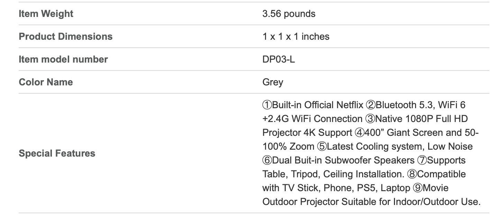The width and height of the screenshot is (496, 215).
Task: Click the Item Weight label
Action: tap(46, 14)
